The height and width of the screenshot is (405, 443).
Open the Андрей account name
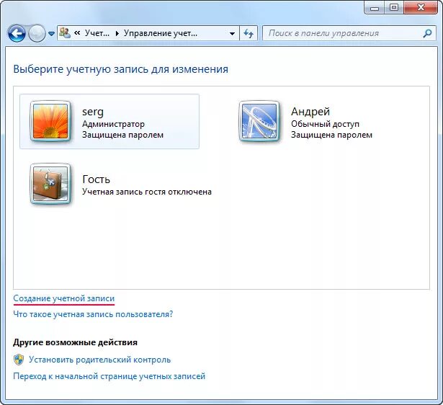[x=310, y=112]
